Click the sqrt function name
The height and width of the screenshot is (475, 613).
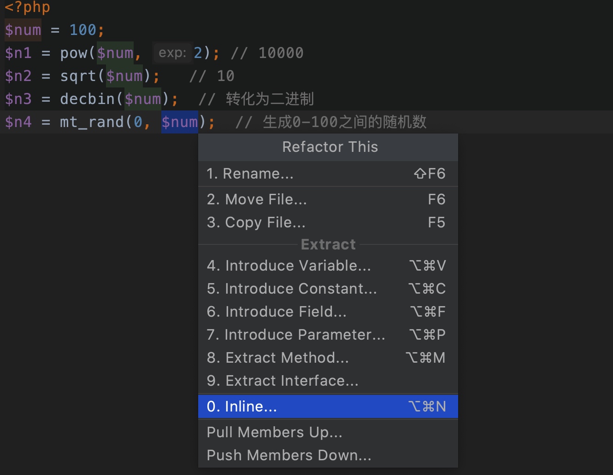(x=78, y=76)
